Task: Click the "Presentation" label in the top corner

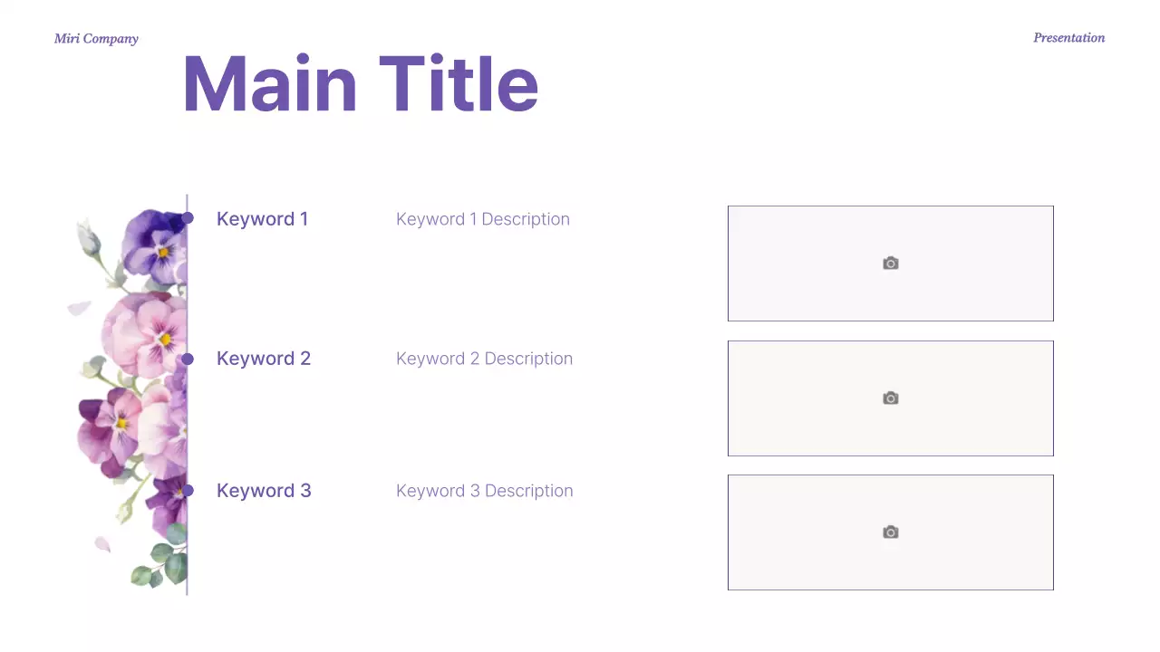Action: [1068, 38]
